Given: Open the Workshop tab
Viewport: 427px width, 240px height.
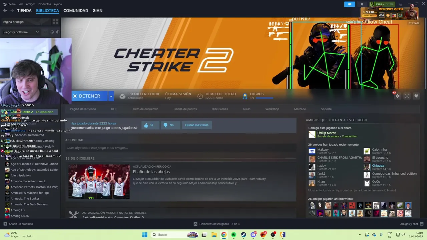Looking at the screenshot, I should [272, 109].
